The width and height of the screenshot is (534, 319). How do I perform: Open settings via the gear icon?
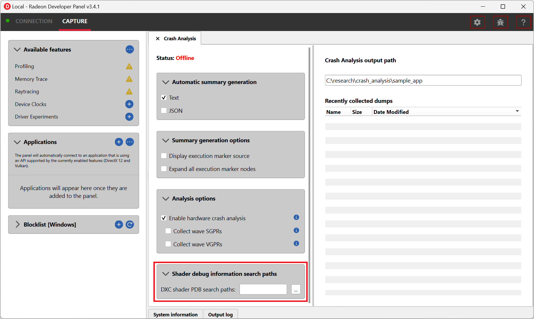coord(477,22)
